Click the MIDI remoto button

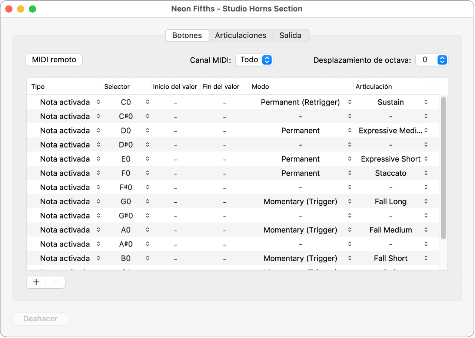pos(54,60)
